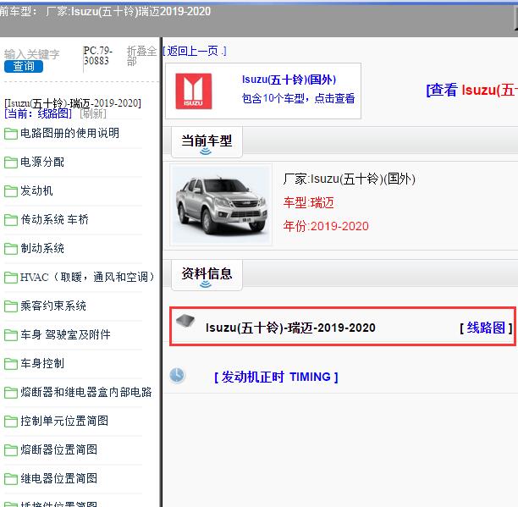518x507 pixels.
Task: Select 熔断器和继电器盒内部电路 entry
Action: pos(86,392)
